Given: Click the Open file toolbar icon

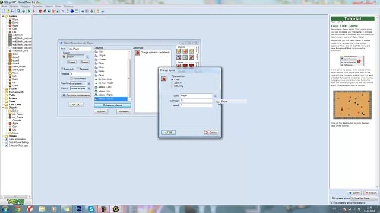Looking at the screenshot, I should tap(8, 11).
